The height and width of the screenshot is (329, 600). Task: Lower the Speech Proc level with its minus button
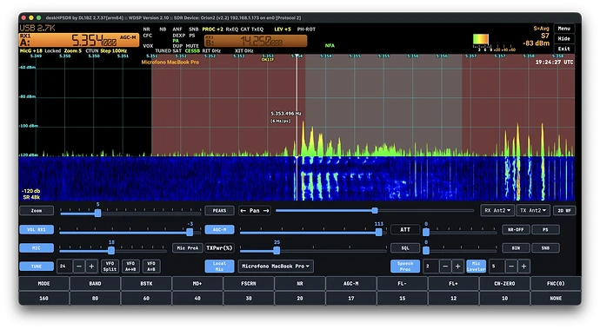(x=445, y=266)
